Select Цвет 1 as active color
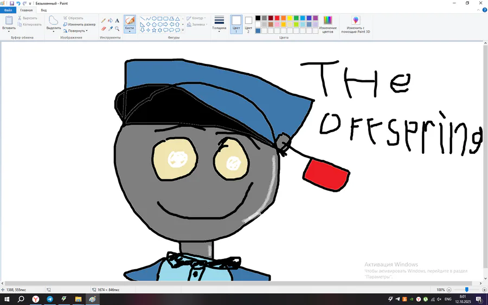 tap(236, 24)
